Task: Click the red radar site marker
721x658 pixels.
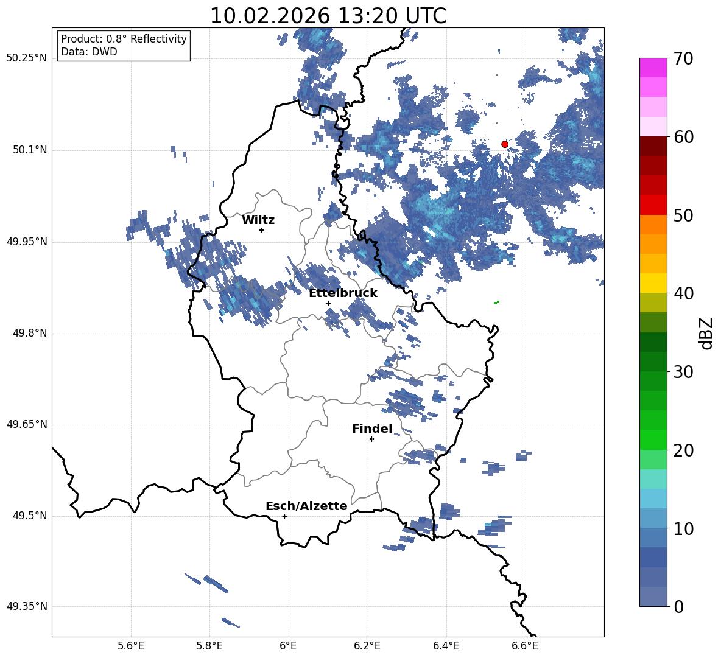Action: (x=505, y=144)
